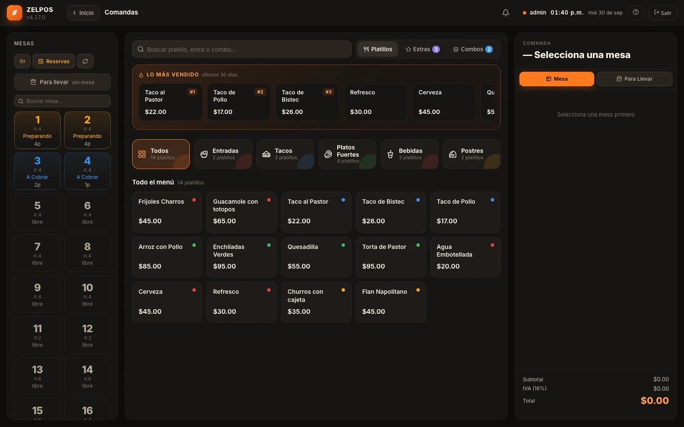
Task: Refresh the tables list
Action: [85, 61]
